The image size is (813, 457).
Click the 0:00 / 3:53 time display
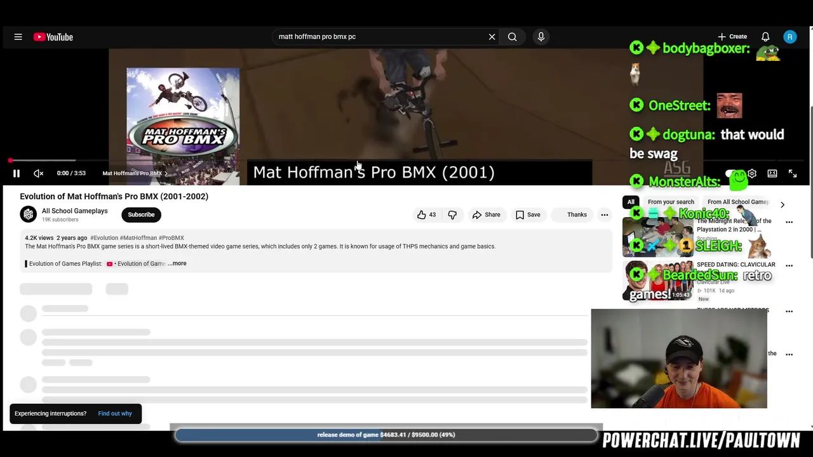coord(71,173)
